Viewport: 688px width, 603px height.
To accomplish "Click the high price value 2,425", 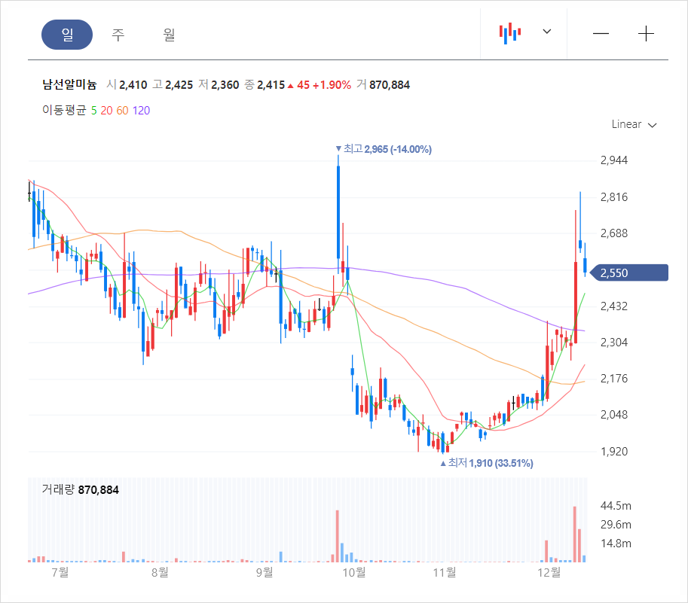I will pos(179,85).
